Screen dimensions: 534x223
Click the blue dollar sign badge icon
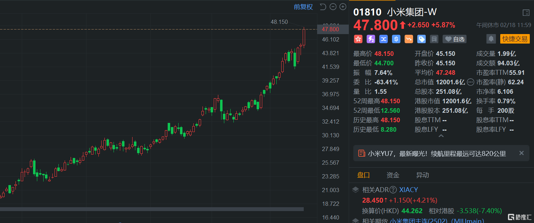(x=396, y=39)
